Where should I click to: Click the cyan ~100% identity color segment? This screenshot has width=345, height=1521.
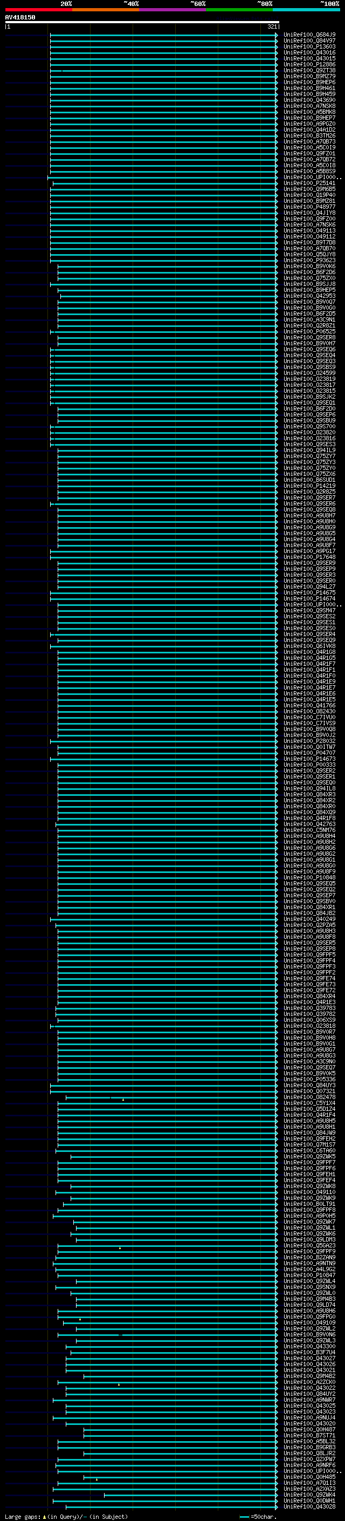click(x=307, y=10)
